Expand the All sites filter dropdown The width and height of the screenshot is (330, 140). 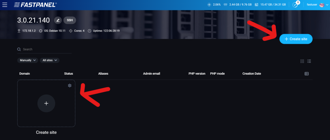(x=50, y=60)
